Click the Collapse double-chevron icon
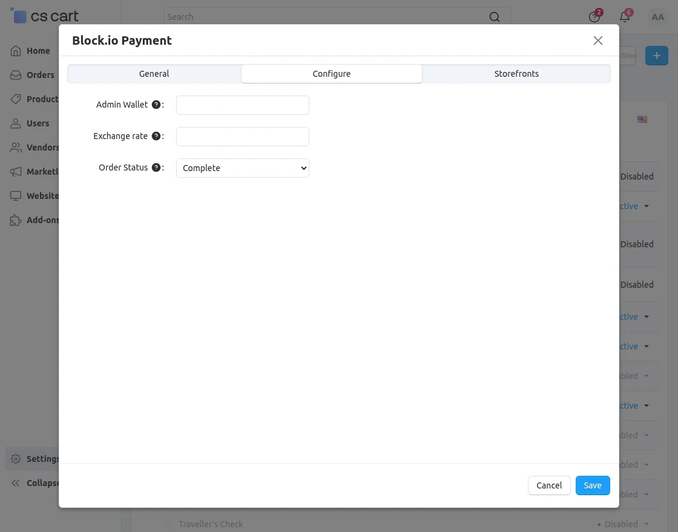The image size is (678, 532). click(16, 483)
